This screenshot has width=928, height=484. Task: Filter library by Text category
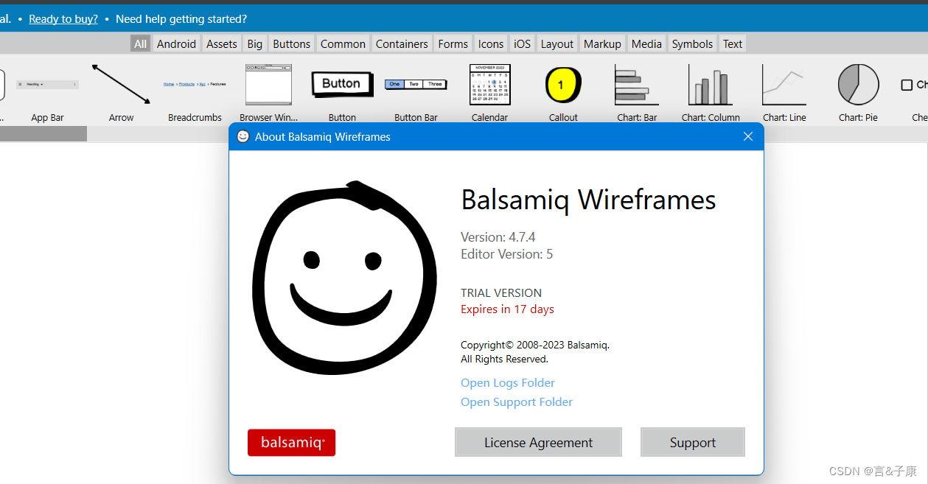coord(733,43)
